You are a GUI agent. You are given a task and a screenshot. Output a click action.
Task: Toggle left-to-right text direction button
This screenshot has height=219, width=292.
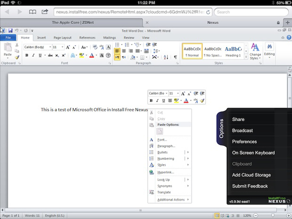tap(117, 57)
